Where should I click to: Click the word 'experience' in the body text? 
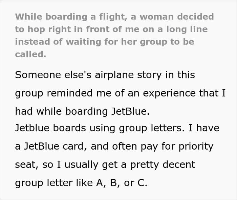(x=169, y=93)
